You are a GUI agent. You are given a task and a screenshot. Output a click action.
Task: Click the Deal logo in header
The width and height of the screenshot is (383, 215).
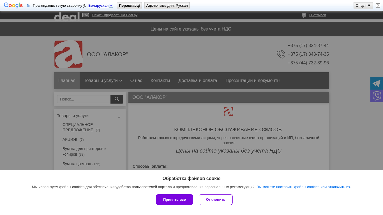(x=67, y=16)
